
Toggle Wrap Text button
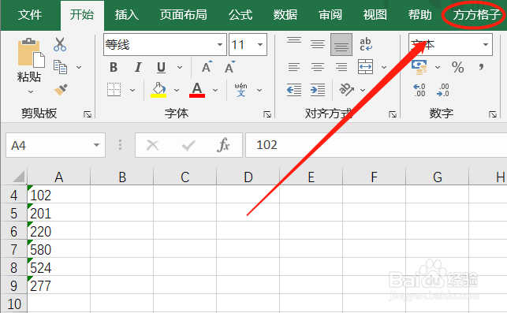pyautogui.click(x=366, y=44)
